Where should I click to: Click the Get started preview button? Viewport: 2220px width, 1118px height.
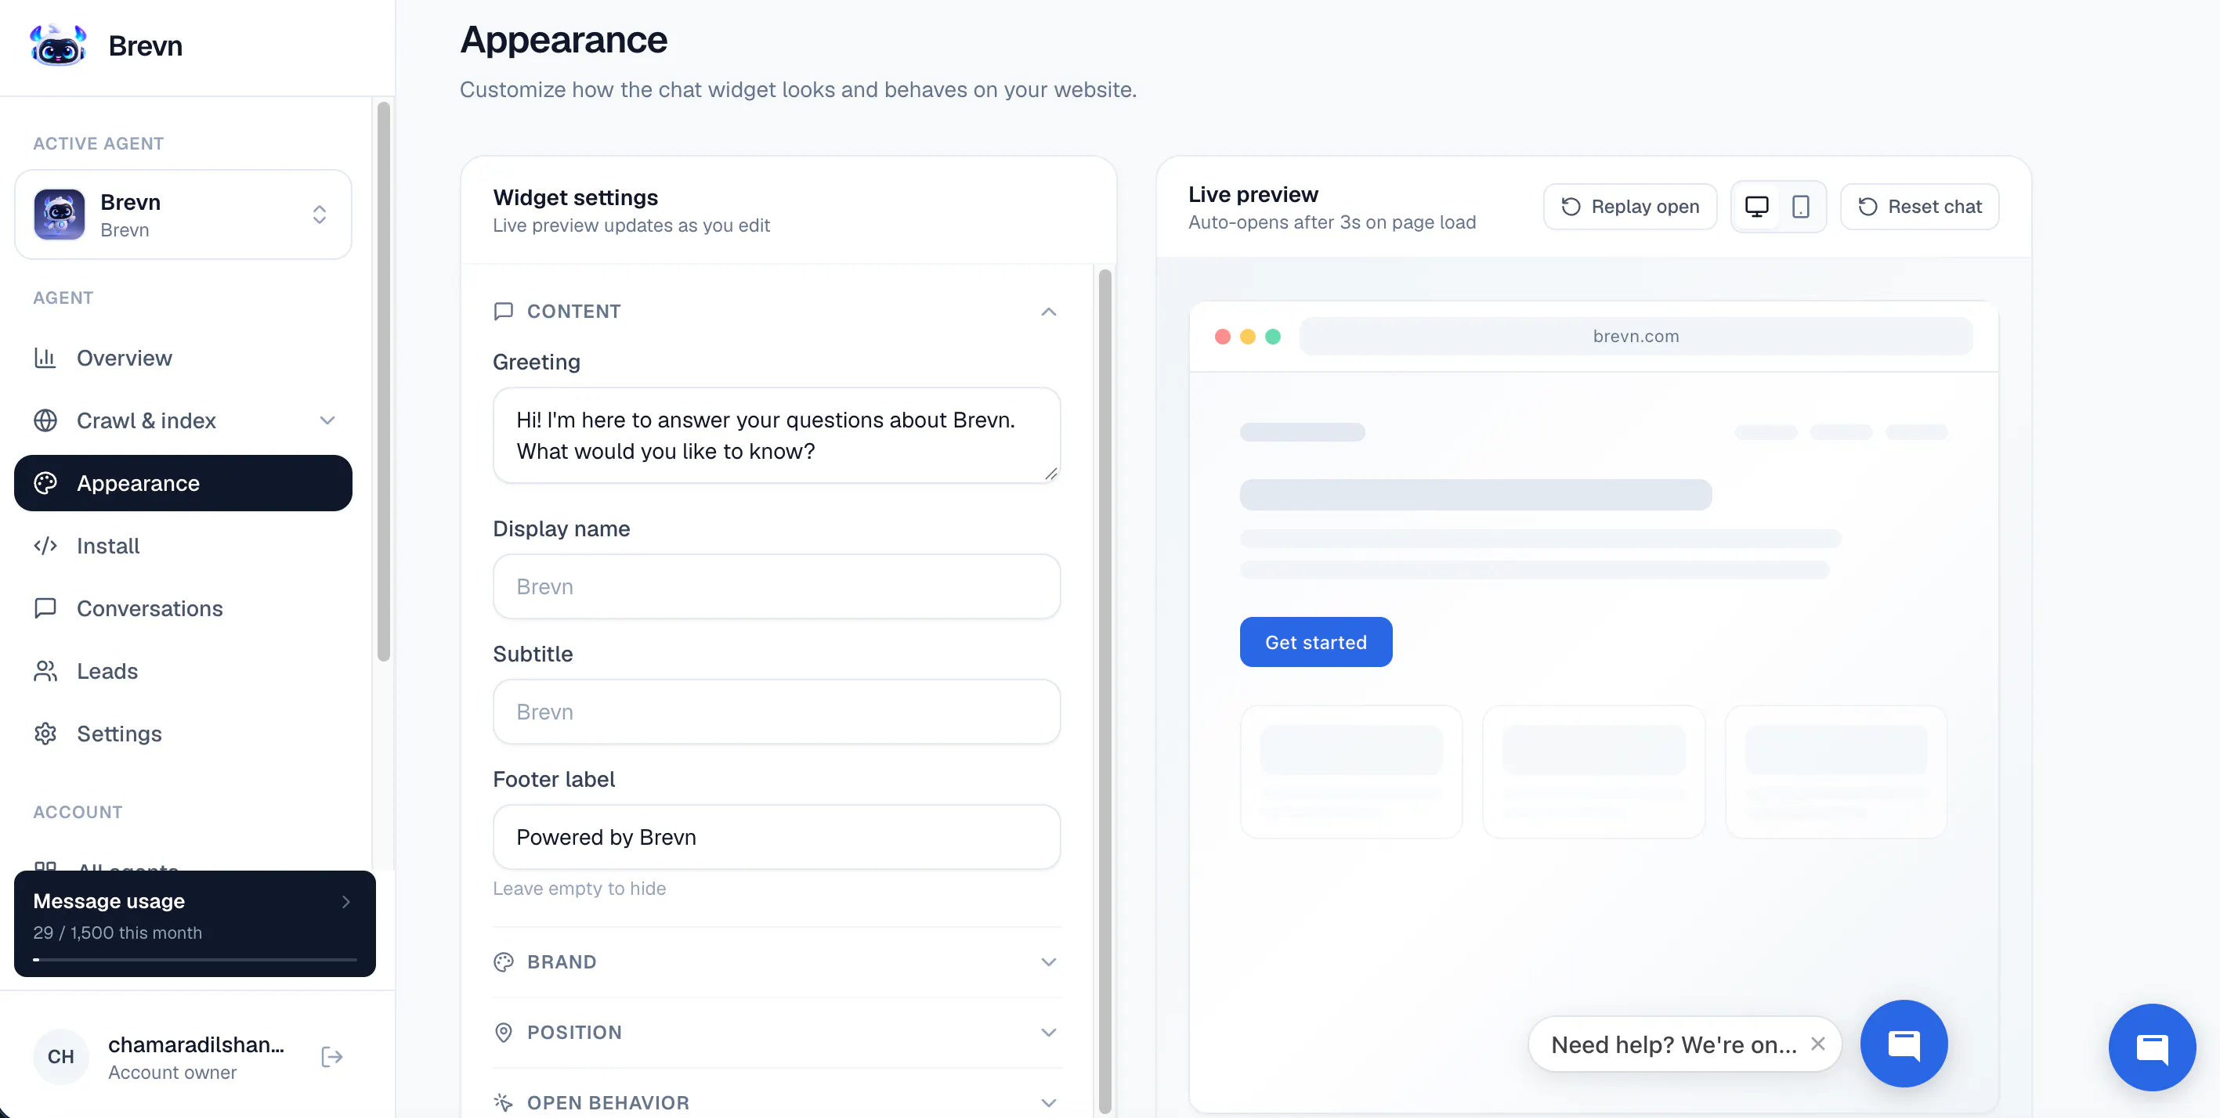[1316, 642]
